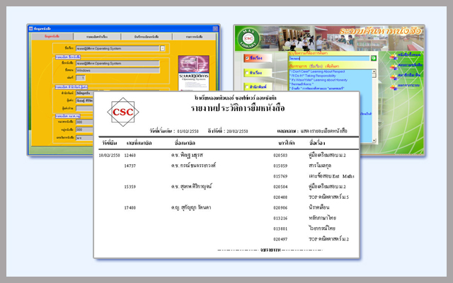Click the book icon beside สมาชิกยืม-คืน
Screen dimensions: 453x283
click(x=394, y=77)
